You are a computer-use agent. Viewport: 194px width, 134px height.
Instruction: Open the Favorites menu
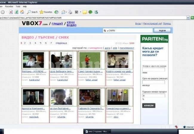(x=9, y=7)
